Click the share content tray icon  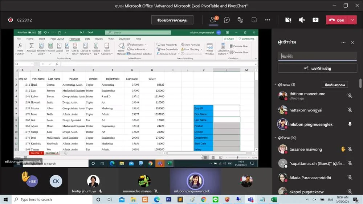(x=315, y=20)
